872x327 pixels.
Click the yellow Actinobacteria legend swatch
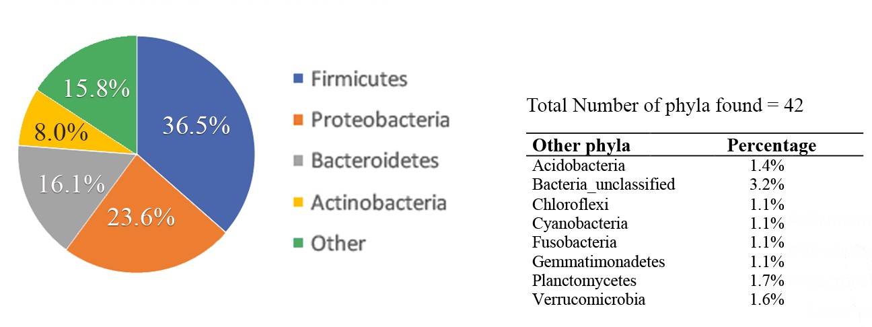coord(298,203)
